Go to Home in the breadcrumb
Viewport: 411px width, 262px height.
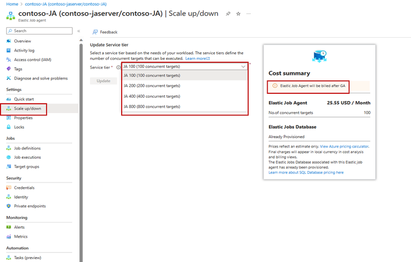(x=12, y=4)
